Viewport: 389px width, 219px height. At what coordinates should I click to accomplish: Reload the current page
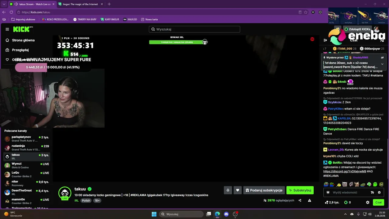[x=11, y=12]
